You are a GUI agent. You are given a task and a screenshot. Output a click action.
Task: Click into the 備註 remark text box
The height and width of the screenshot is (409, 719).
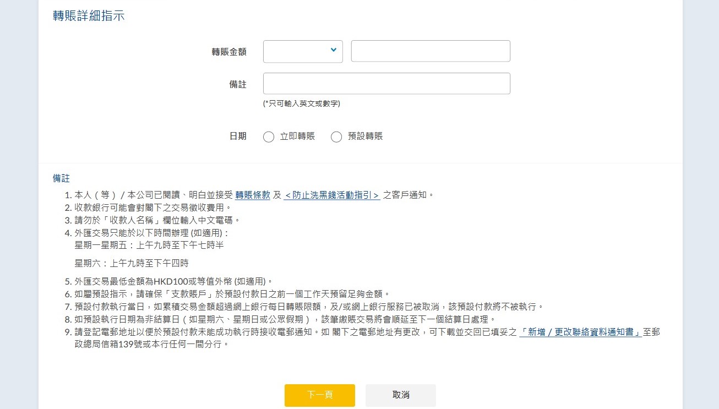tap(386, 84)
